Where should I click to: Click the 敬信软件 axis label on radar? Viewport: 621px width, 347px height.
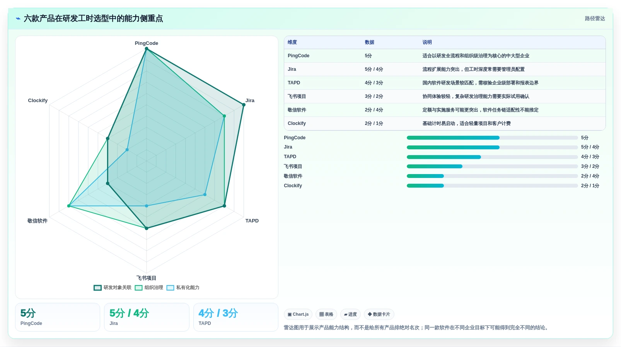[38, 221]
